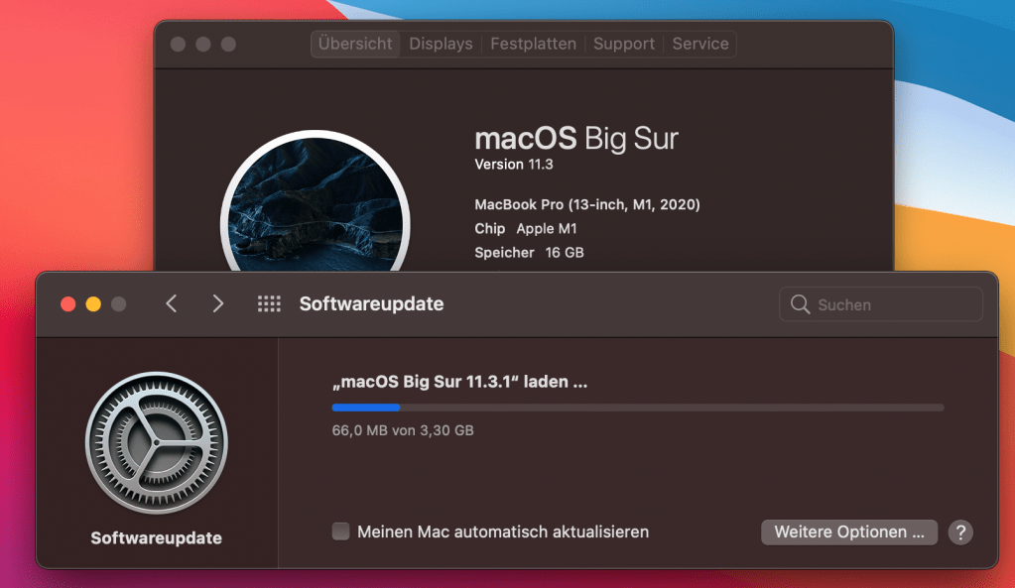The image size is (1015, 588).
Task: Go forward using the right chevron
Action: (218, 304)
